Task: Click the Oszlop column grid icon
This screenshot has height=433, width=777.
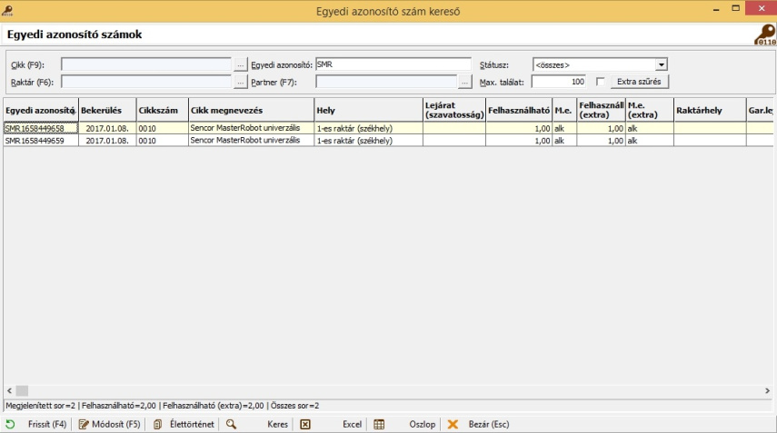Action: click(x=380, y=424)
